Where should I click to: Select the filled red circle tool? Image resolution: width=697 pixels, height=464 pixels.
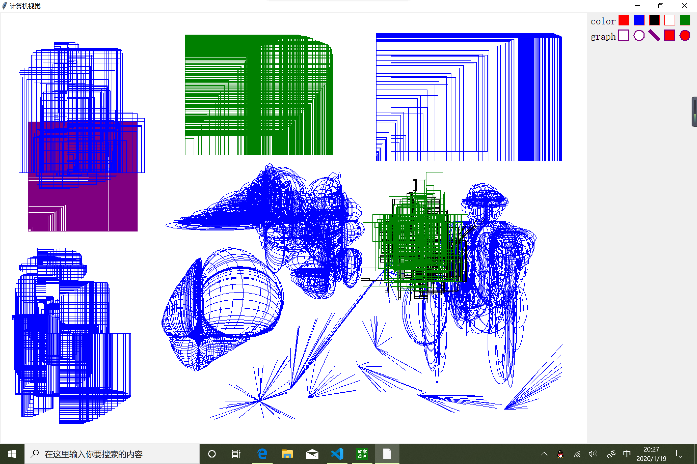(685, 35)
